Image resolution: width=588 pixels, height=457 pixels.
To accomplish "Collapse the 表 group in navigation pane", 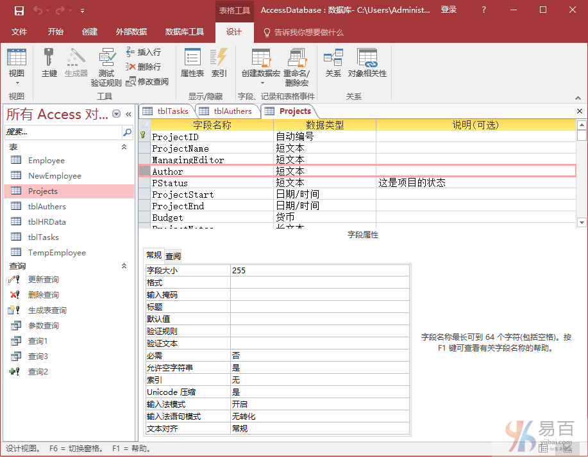I will click(x=124, y=147).
